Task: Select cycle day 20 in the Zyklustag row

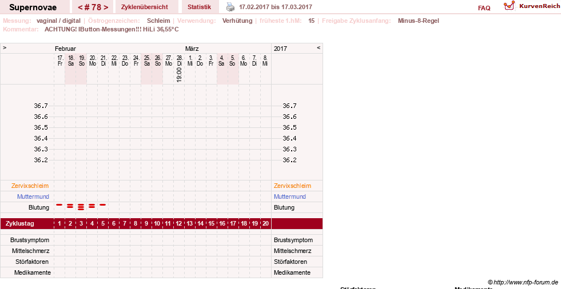Action: (x=265, y=224)
